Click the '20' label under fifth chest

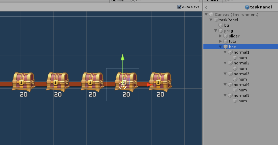click(160, 95)
